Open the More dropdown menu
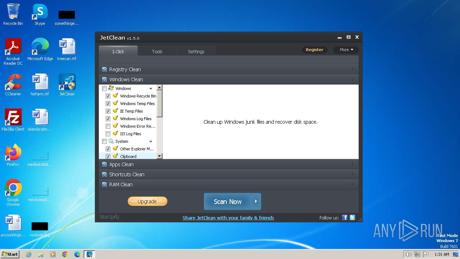Image resolution: width=460 pixels, height=259 pixels. (x=346, y=50)
